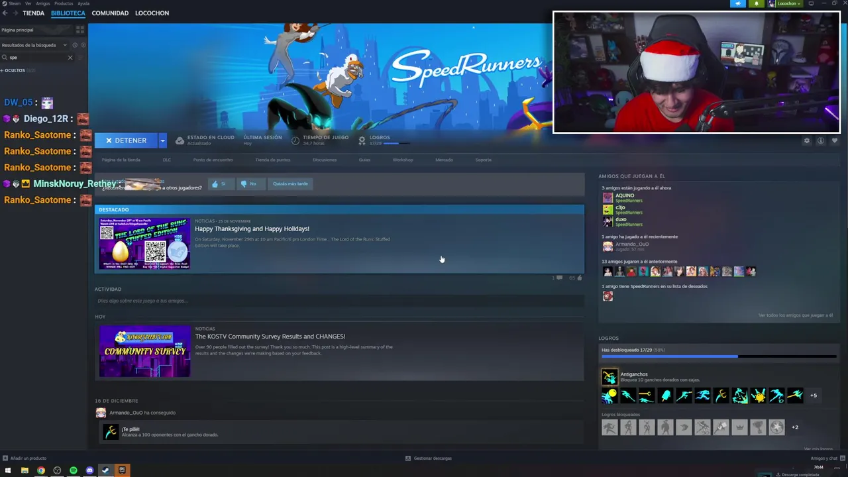Open Punto de encuentro link
This screenshot has width=848, height=477.
(x=213, y=160)
